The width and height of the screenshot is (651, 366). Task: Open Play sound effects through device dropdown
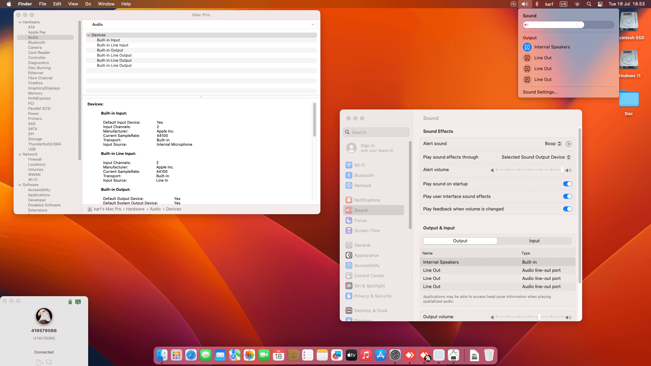click(536, 157)
